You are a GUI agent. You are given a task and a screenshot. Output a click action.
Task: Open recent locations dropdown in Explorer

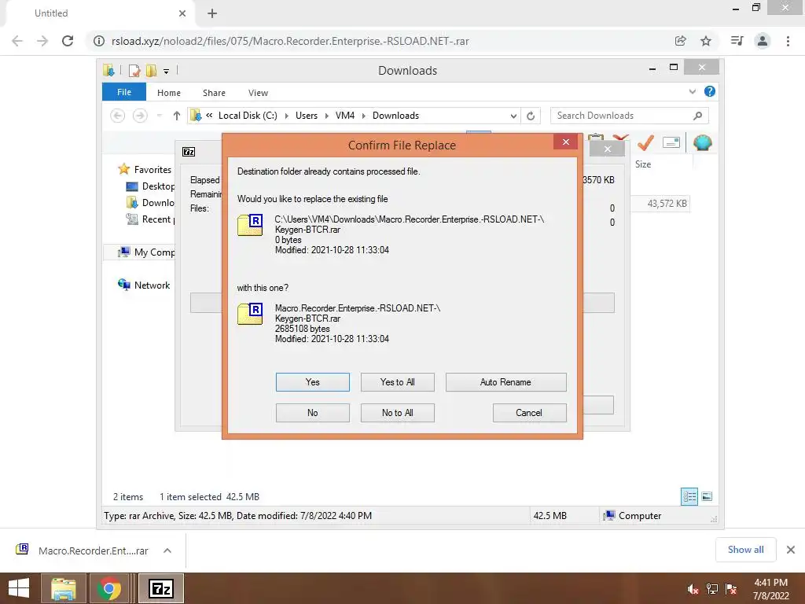159,116
